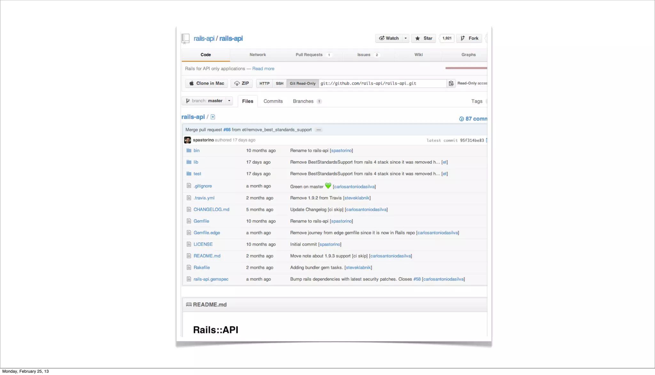This screenshot has width=655, height=375.
Task: Click the new file plus icon after rails-api/
Action: pyautogui.click(x=213, y=117)
